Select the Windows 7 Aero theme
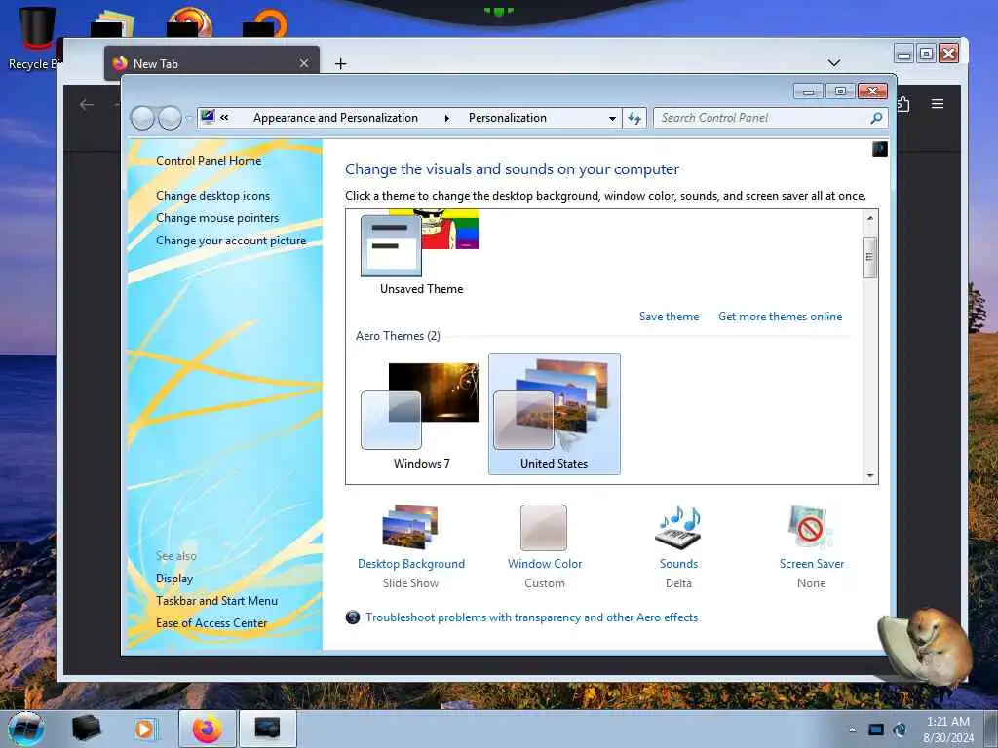This screenshot has width=998, height=748. [x=420, y=414]
